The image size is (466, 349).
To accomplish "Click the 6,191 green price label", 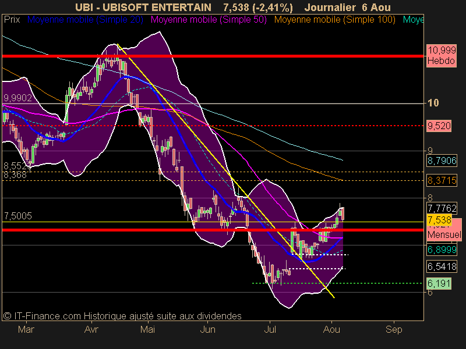I will pos(439,283).
